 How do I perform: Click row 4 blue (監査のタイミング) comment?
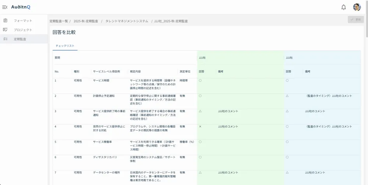tap(329, 127)
